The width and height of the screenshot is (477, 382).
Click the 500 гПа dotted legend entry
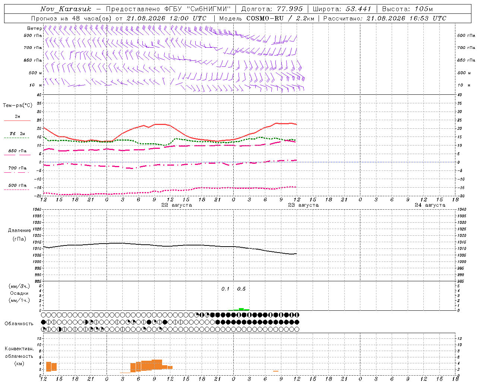click(17, 187)
